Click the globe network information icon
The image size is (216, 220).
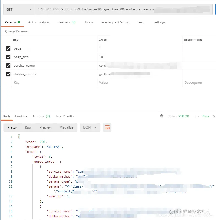pos(162,116)
